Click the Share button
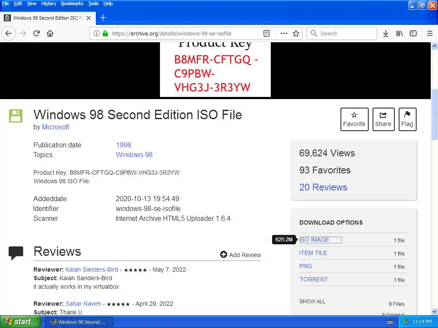 [383, 119]
